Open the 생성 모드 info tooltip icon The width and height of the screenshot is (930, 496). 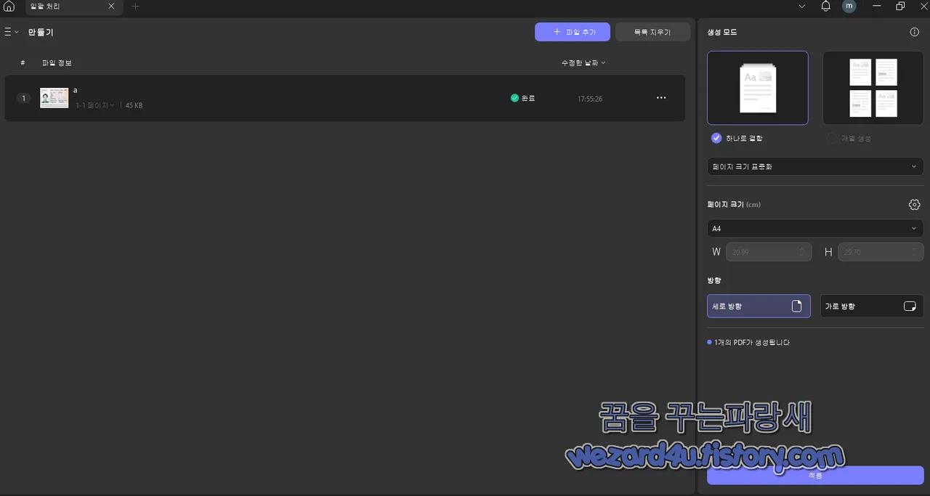914,31
